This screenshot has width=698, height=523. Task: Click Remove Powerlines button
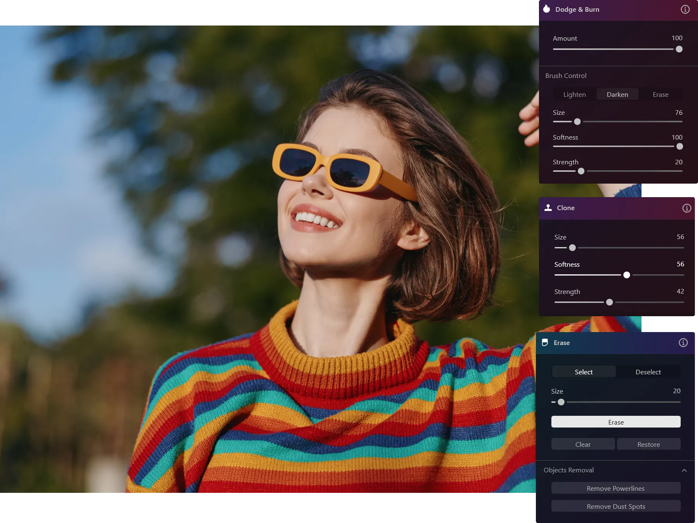[x=616, y=488]
